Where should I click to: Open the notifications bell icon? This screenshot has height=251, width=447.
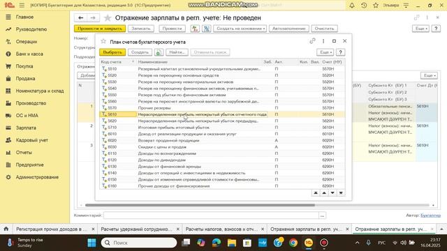coord(352,5)
